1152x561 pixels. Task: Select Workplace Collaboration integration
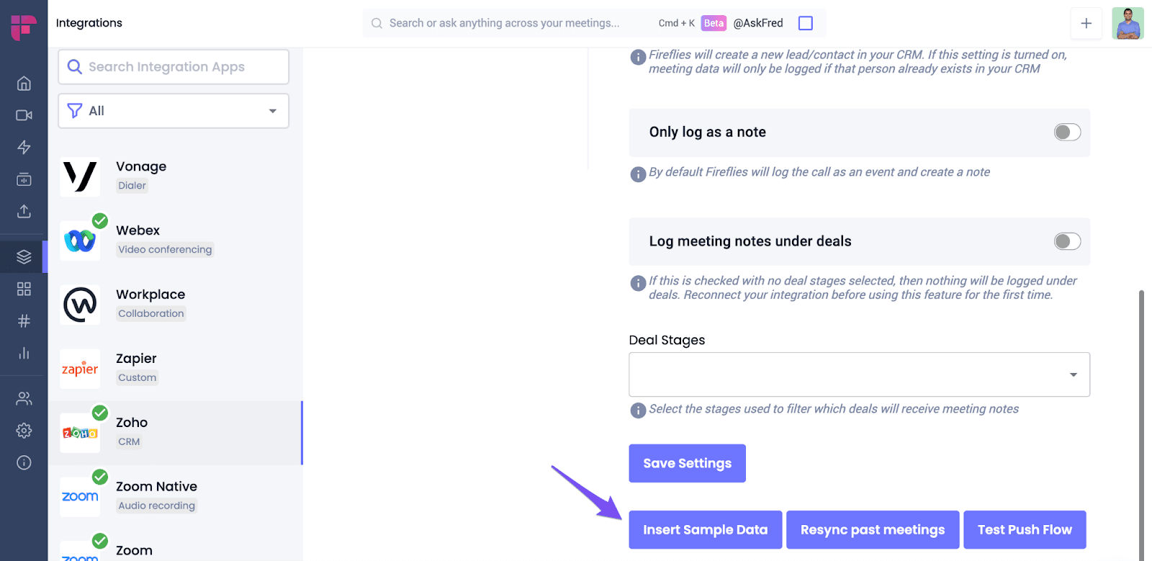[x=175, y=305]
